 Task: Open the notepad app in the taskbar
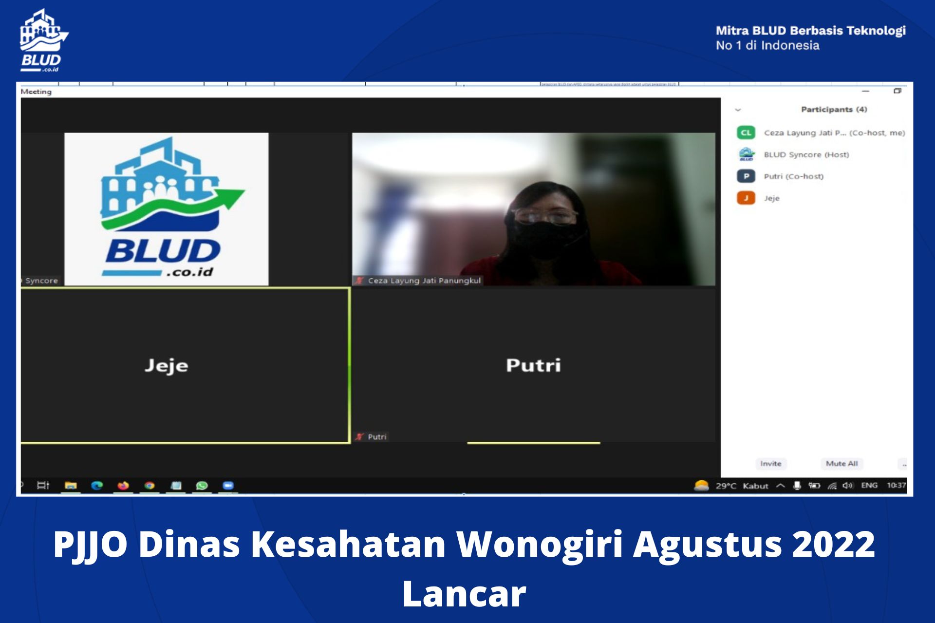coord(176,485)
